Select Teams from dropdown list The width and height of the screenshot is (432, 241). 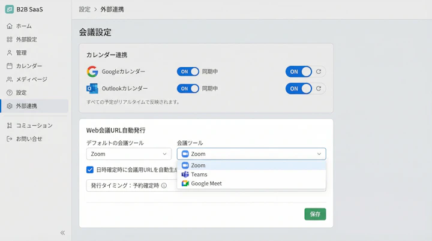[x=251, y=174]
